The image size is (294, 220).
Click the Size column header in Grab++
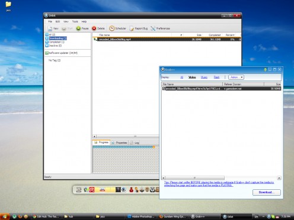click(x=273, y=84)
